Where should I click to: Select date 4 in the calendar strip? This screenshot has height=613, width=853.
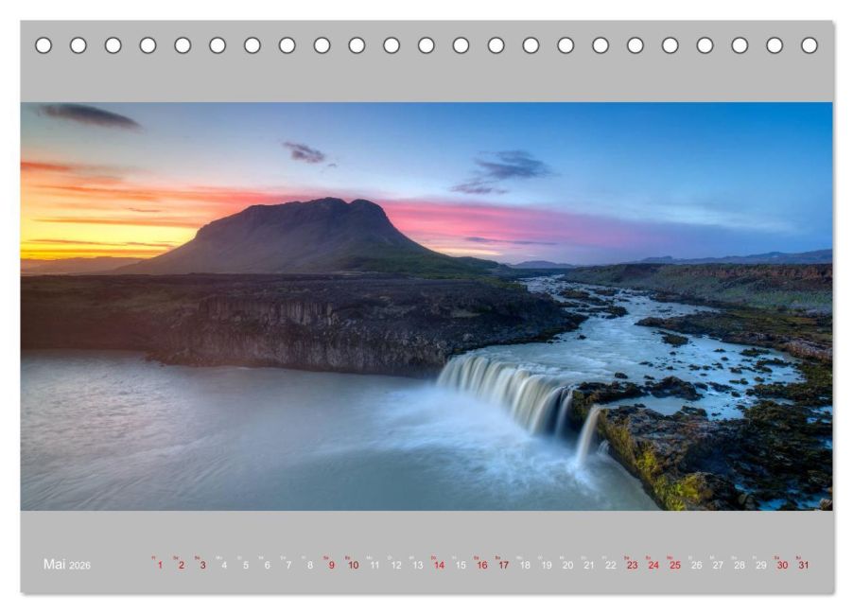coord(224,565)
